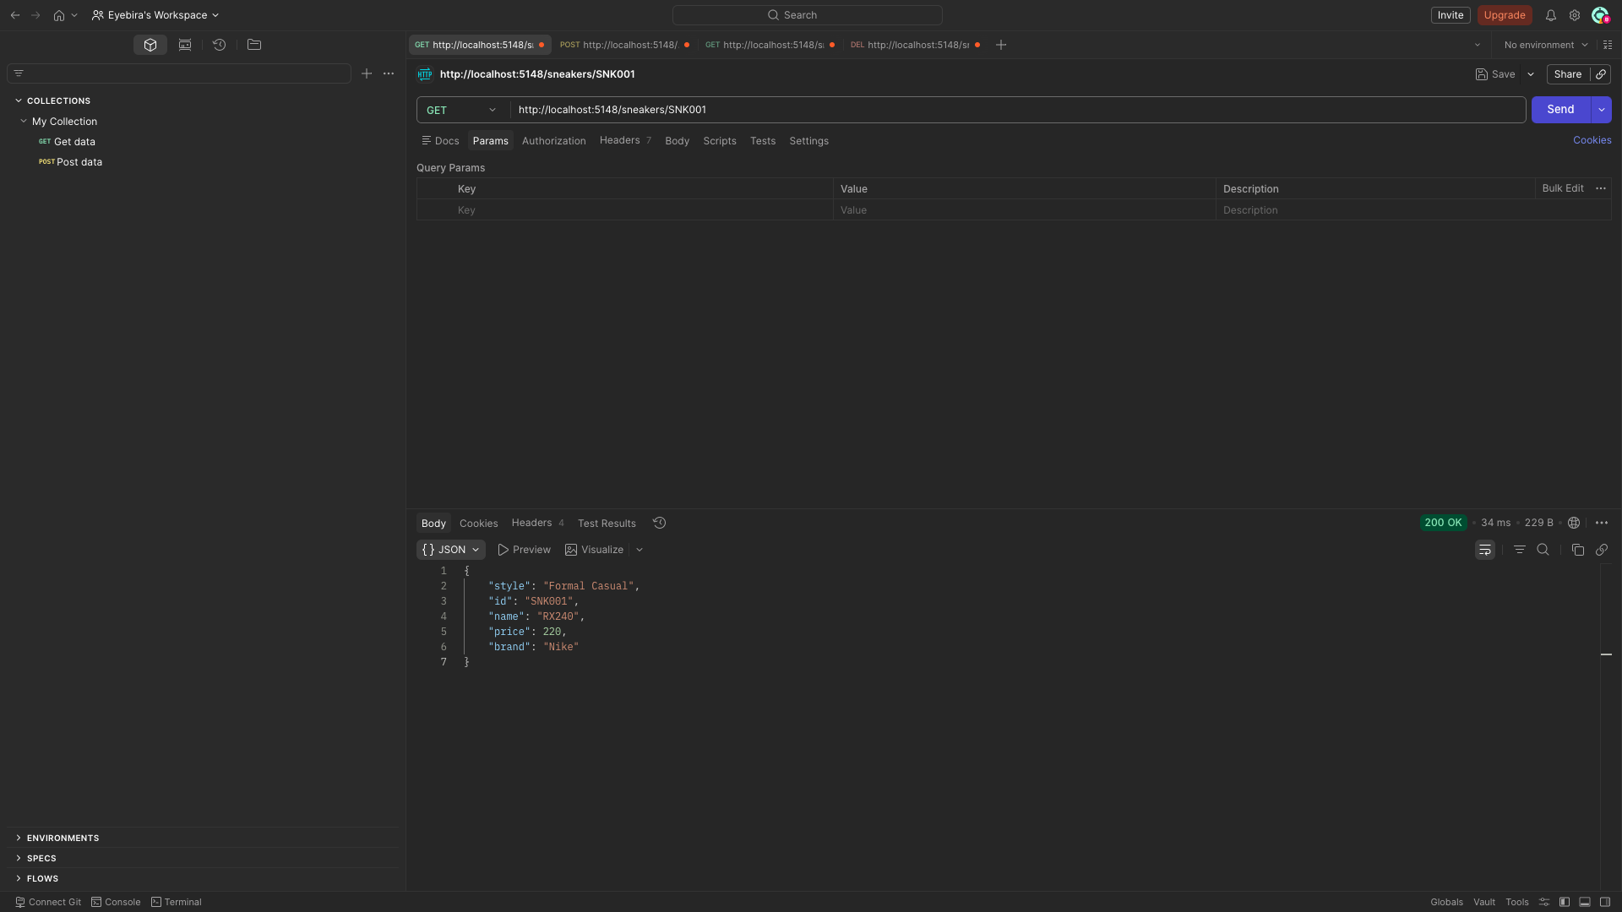Switch to the Authorization tab
Viewport: 1622px width, 912px height.
(x=553, y=141)
